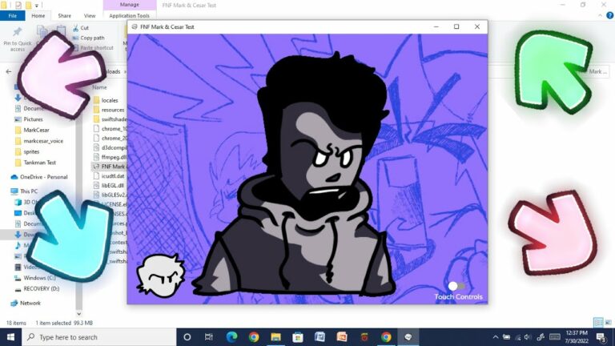Open Word from the taskbar
Screen dimensions: 615x346
320,337
